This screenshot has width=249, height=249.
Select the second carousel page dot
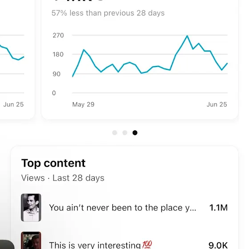(125, 133)
